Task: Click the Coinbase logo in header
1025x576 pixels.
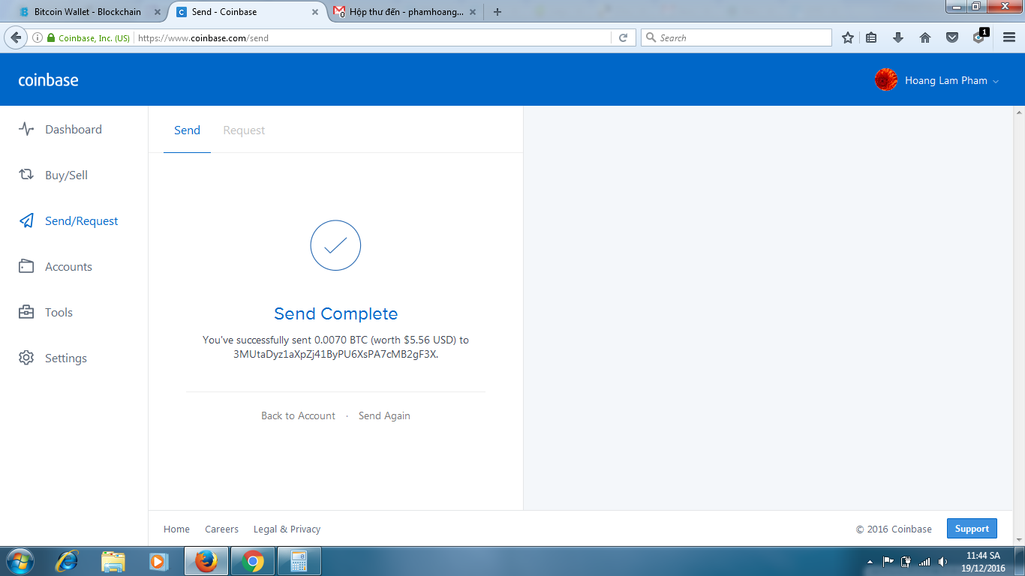Action: [48, 80]
